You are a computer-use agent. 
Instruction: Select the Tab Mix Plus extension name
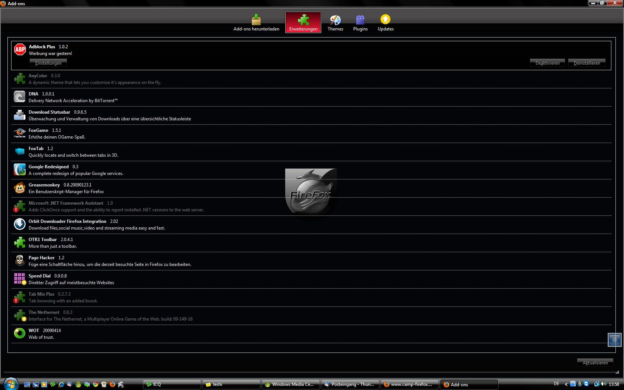(41, 294)
